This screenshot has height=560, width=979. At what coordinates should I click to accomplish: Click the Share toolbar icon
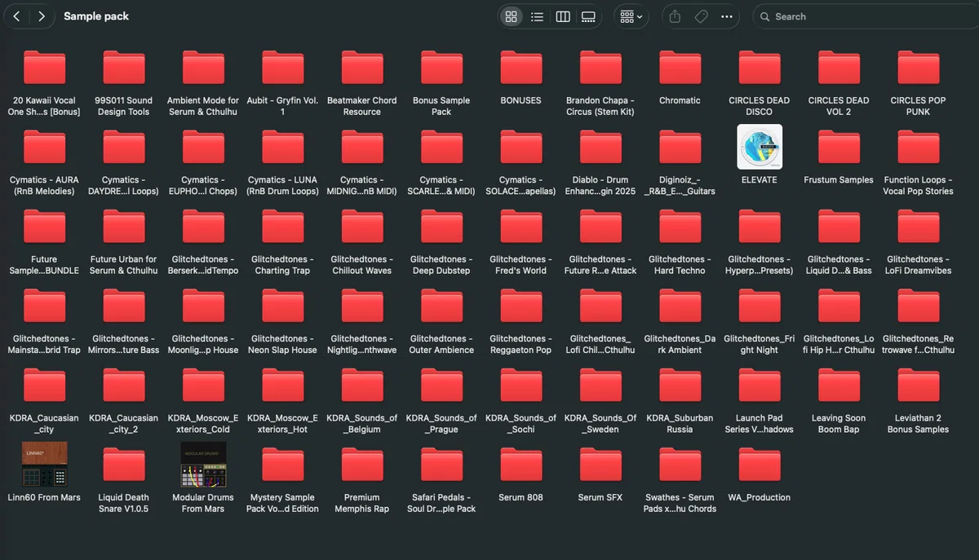click(675, 16)
